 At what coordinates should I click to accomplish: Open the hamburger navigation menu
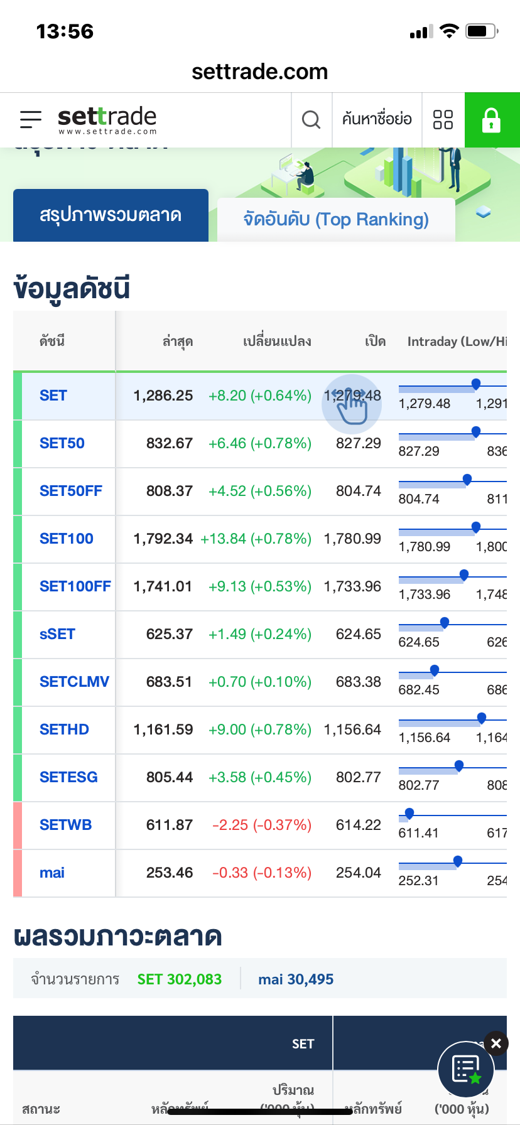30,119
